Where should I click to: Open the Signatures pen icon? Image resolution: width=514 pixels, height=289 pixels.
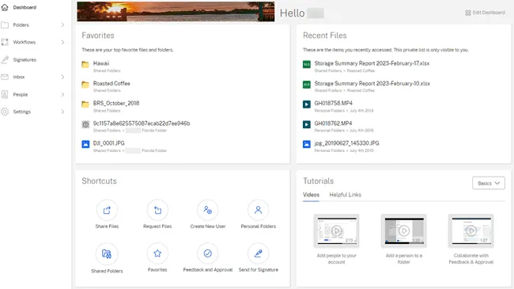click(x=5, y=59)
